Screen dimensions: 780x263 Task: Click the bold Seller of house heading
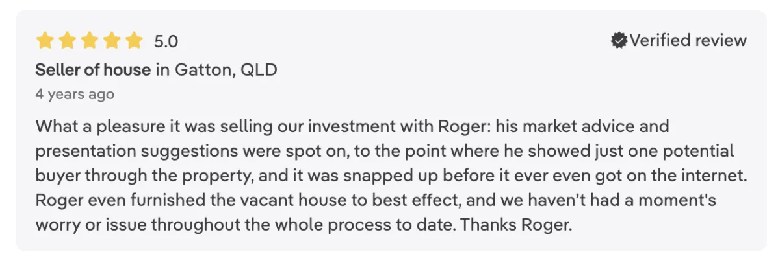pos(93,70)
